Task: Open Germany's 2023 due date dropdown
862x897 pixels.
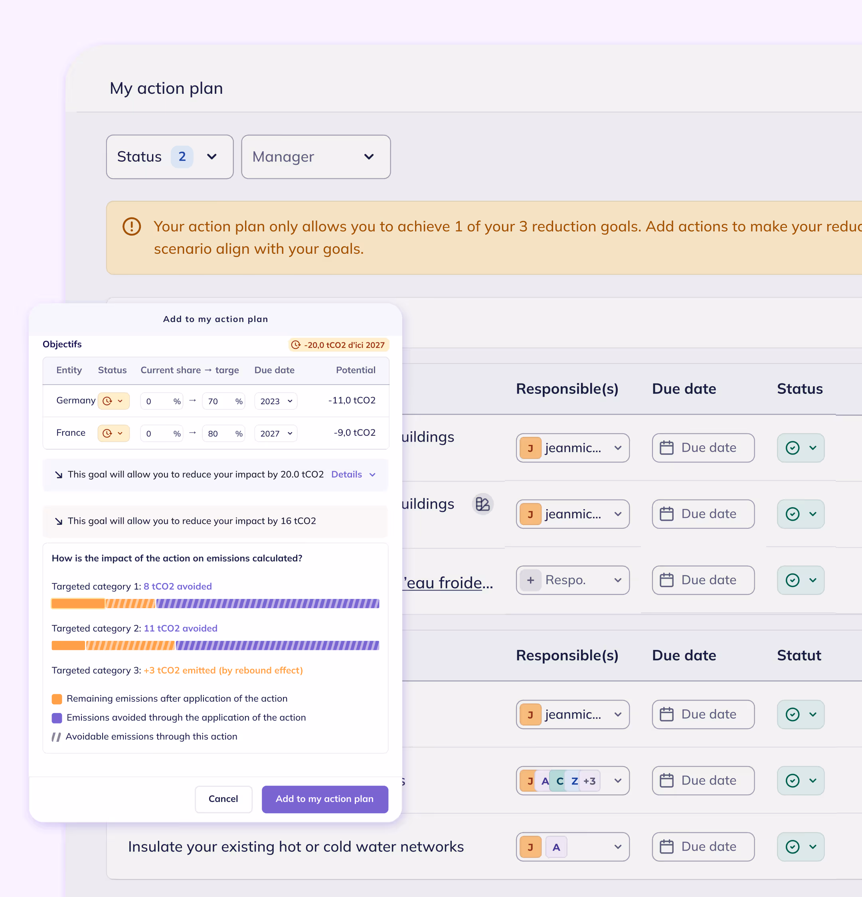Action: pos(276,401)
